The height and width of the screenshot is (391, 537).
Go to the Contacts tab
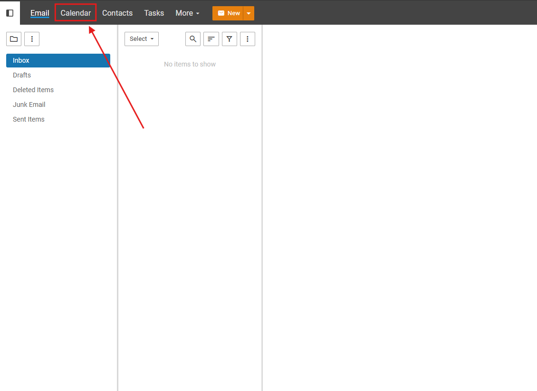117,13
